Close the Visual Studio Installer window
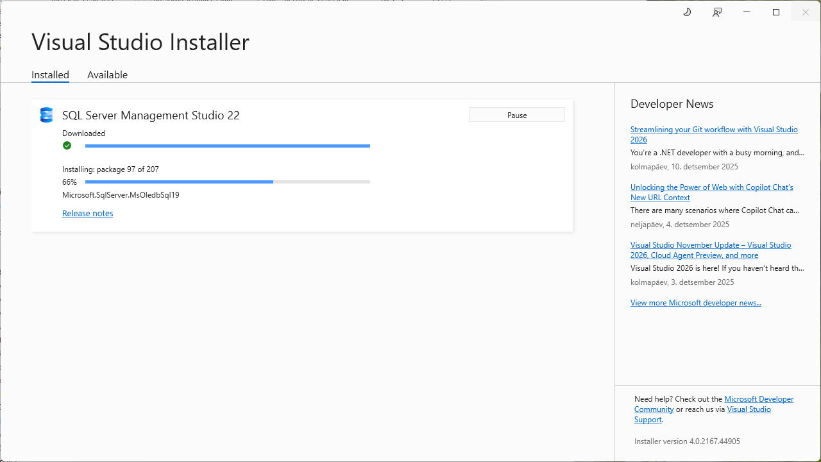 point(806,12)
